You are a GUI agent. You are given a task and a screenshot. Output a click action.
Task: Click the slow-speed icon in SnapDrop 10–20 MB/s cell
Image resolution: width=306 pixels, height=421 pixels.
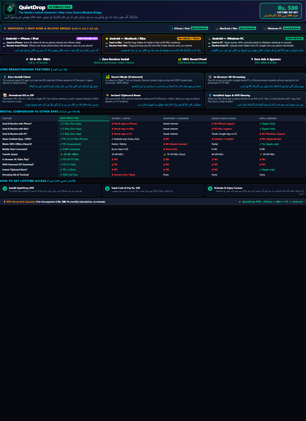(165, 154)
